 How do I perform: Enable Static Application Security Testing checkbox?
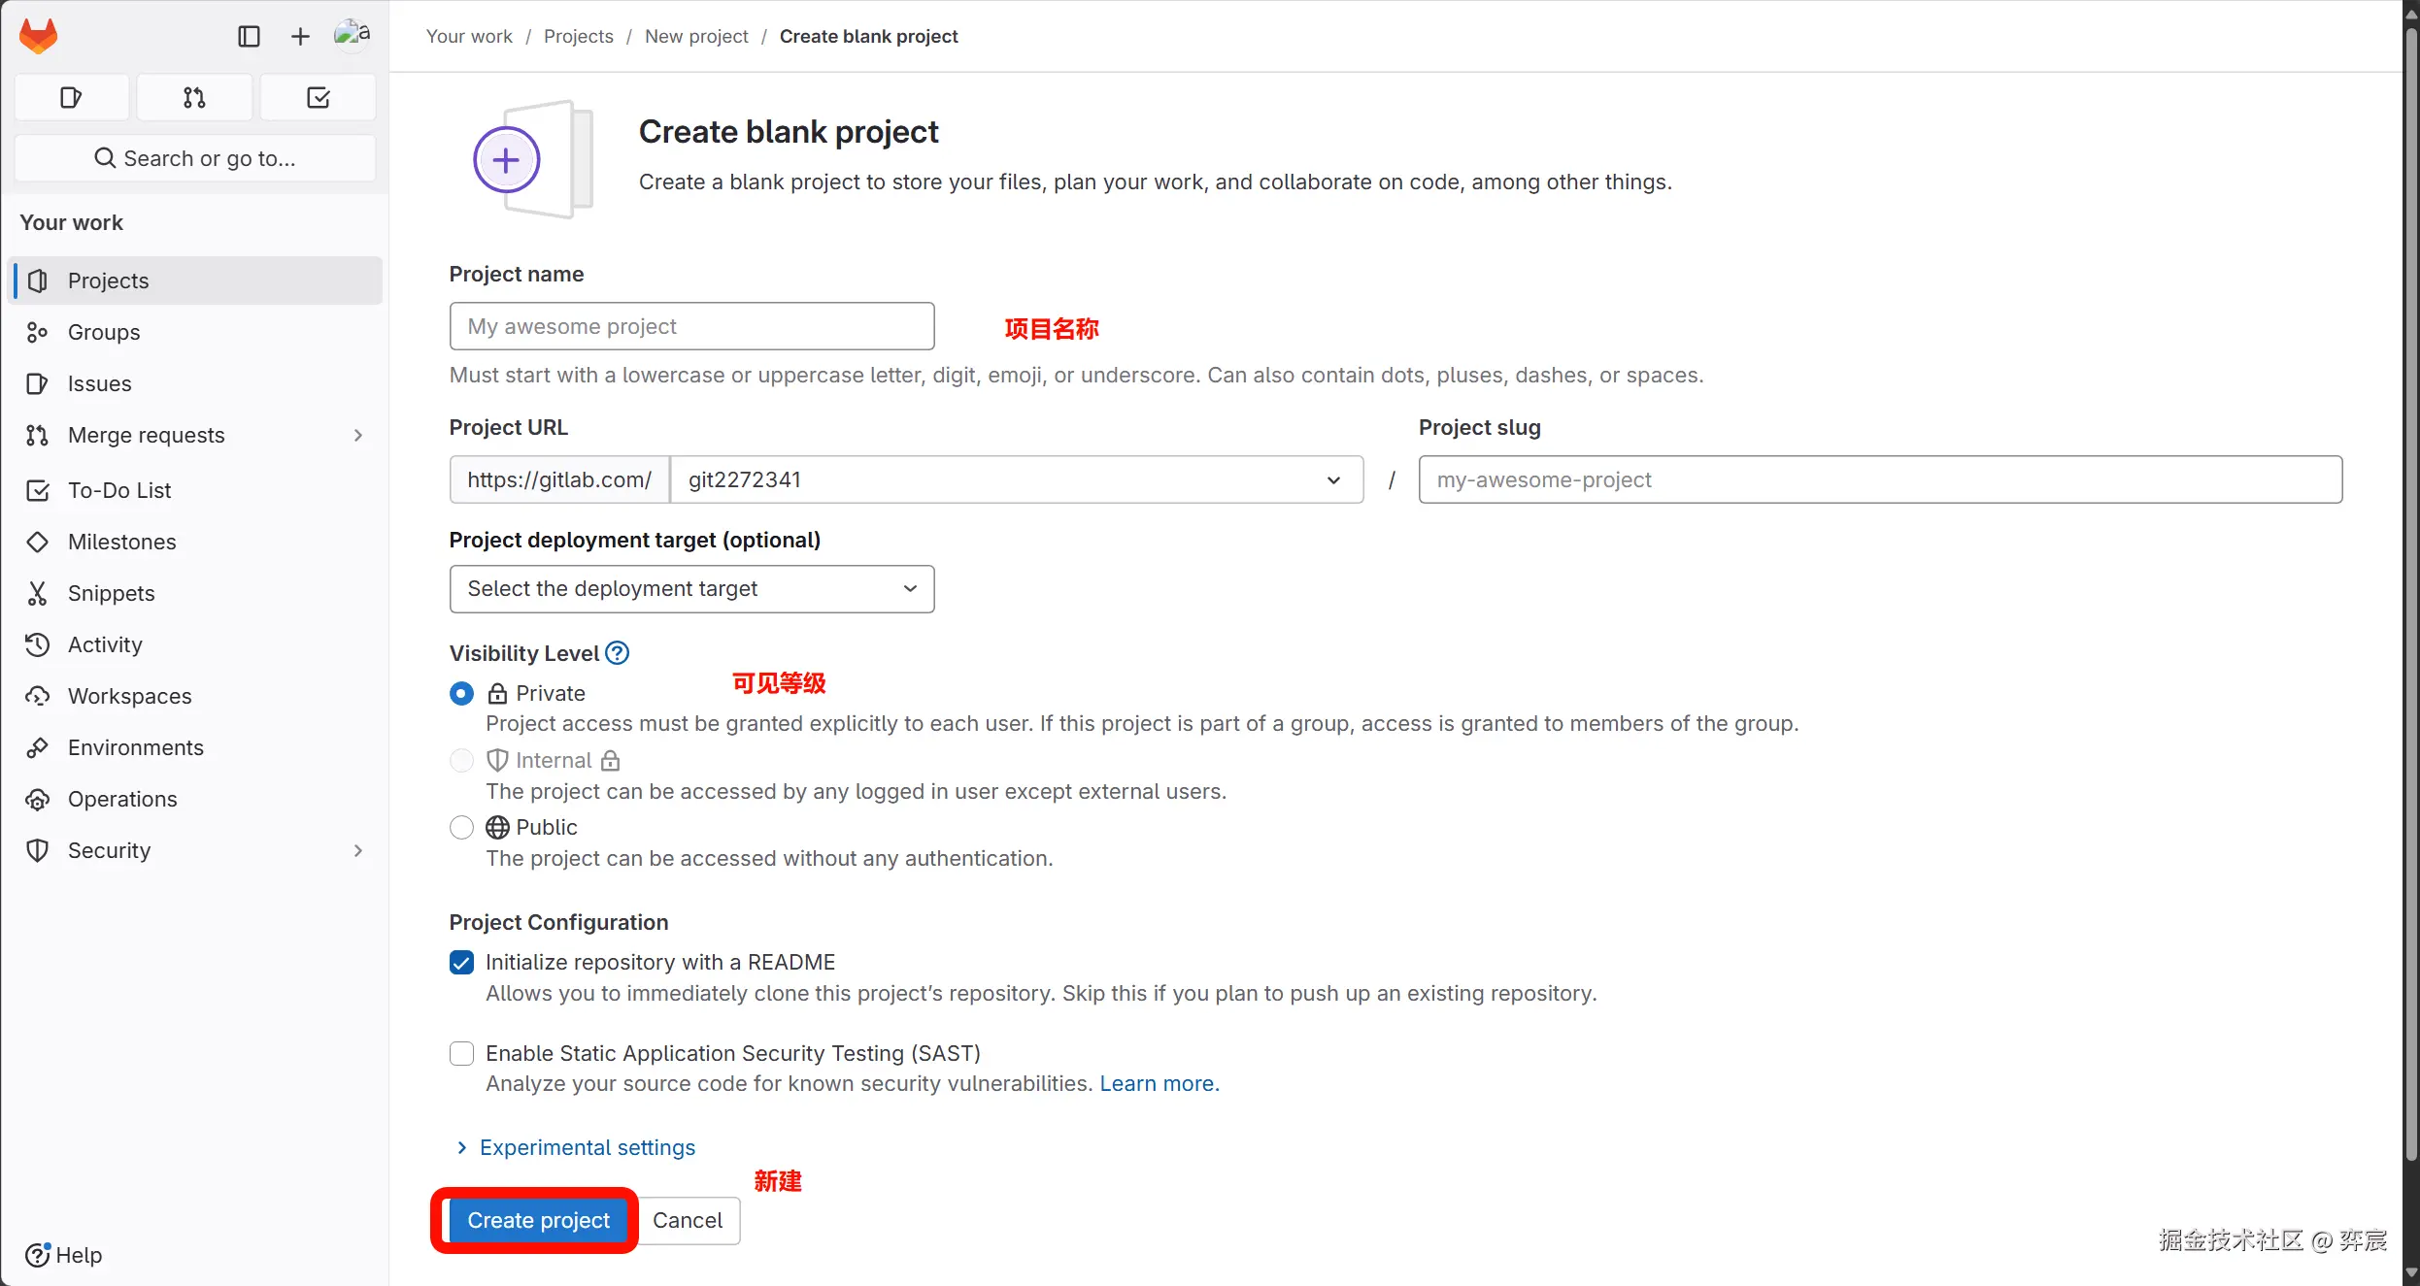coord(461,1053)
